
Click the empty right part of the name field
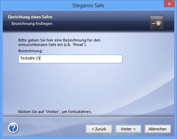tap(81, 59)
